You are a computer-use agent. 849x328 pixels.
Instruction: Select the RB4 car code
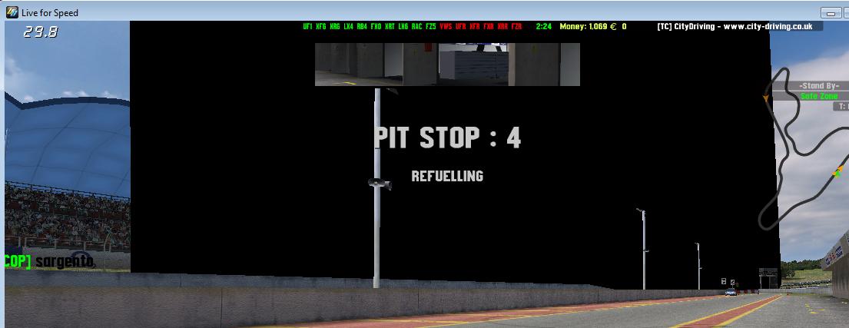[x=362, y=26]
